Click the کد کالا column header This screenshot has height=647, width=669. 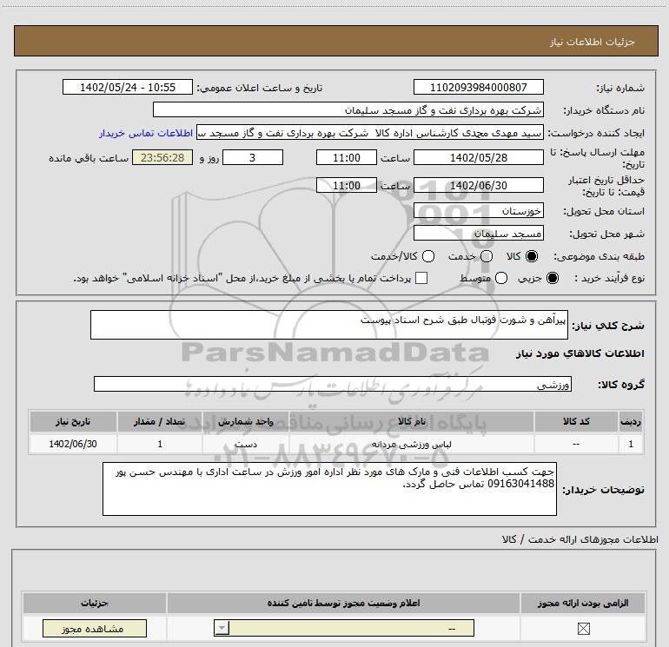point(576,421)
